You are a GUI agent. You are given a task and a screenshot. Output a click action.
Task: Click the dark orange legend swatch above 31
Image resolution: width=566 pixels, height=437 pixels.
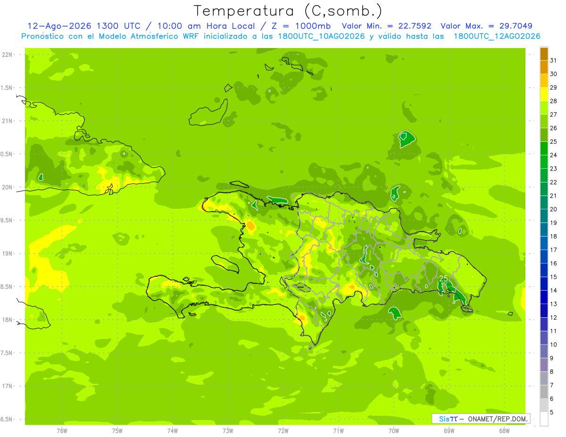(x=544, y=54)
